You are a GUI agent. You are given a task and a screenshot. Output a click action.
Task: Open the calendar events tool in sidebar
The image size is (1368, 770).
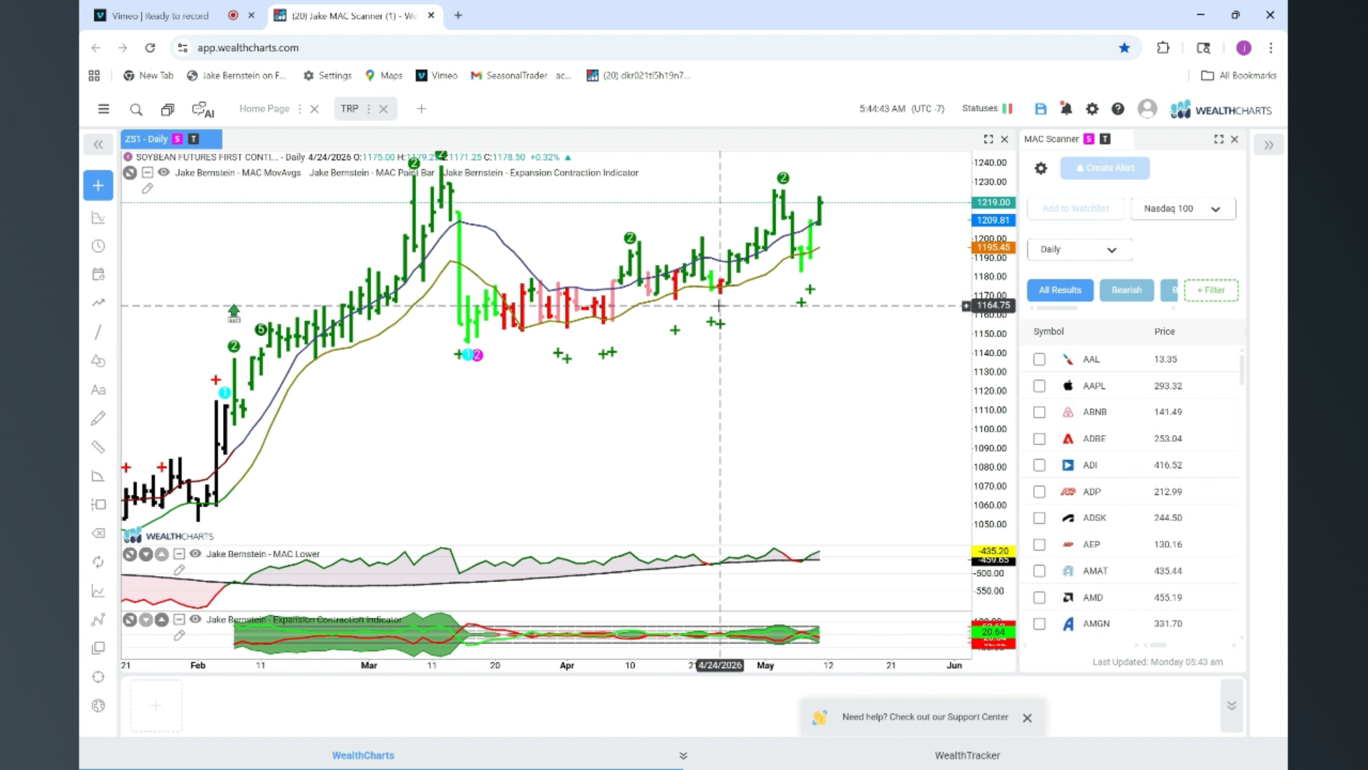pyautogui.click(x=98, y=274)
